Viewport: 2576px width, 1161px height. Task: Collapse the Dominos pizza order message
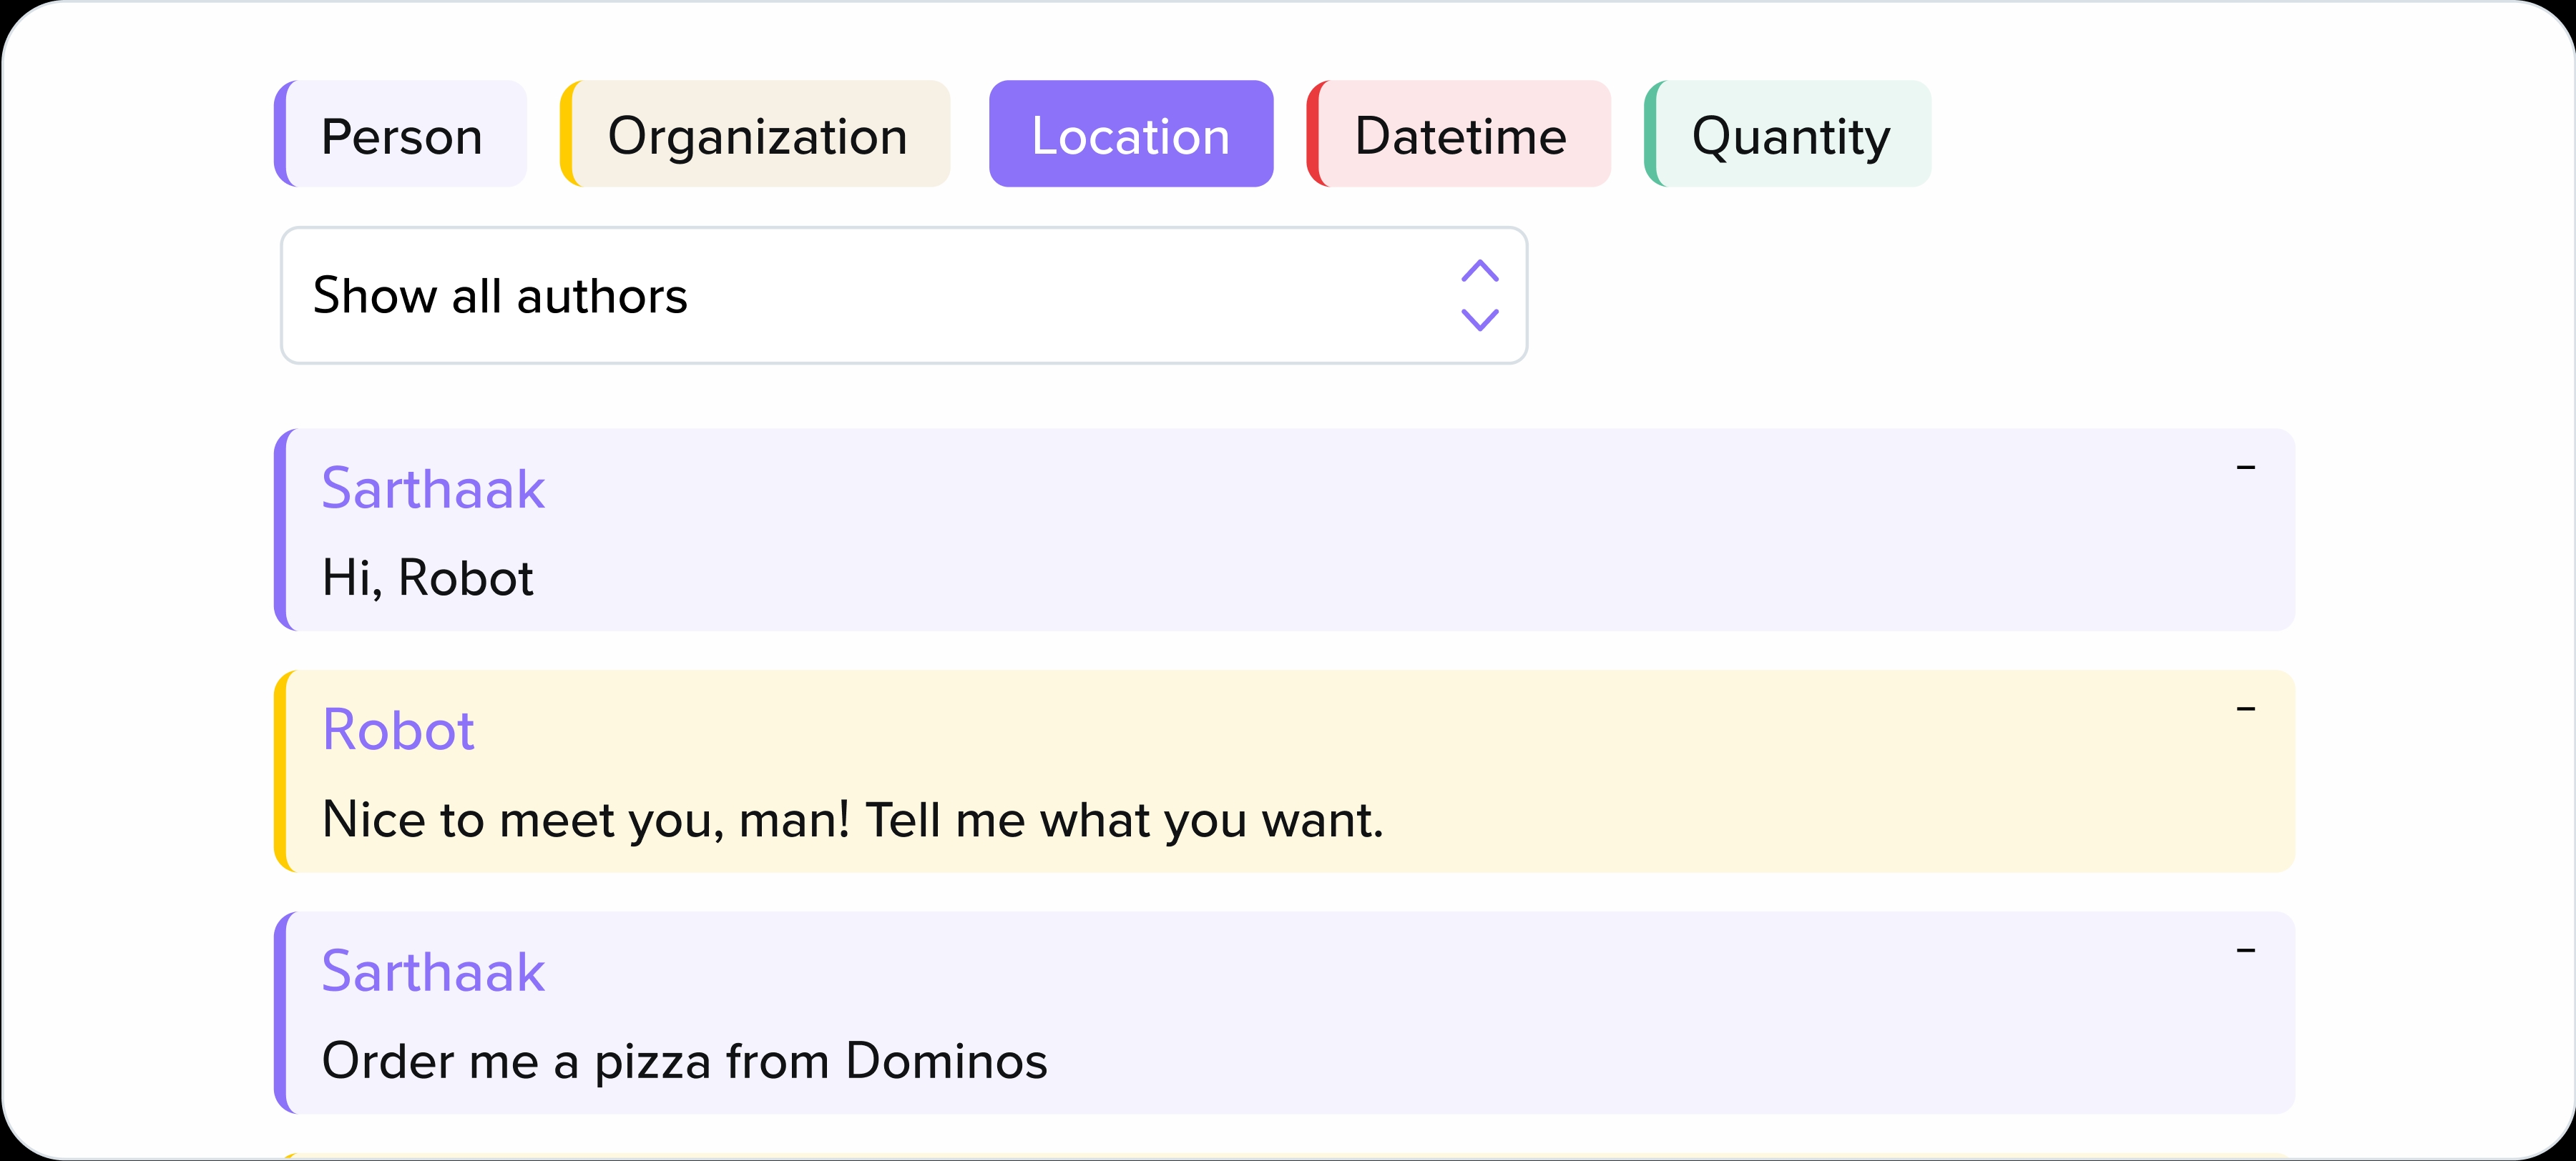click(2245, 952)
